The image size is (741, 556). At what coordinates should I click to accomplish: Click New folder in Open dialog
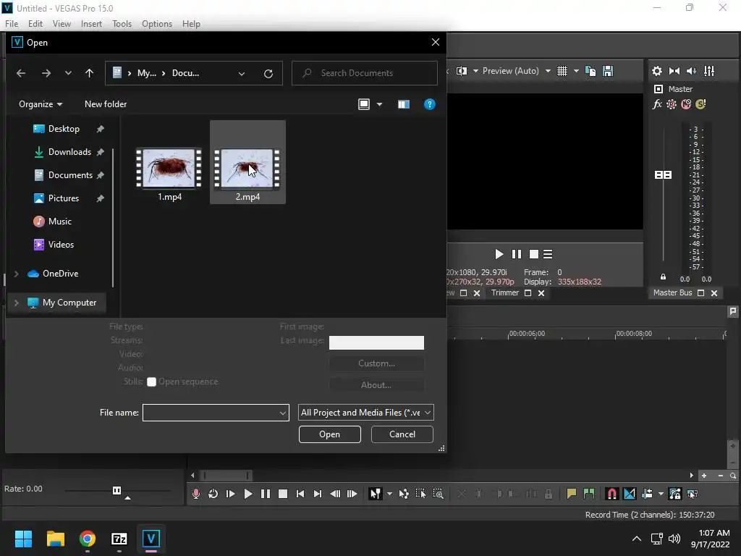tap(106, 104)
